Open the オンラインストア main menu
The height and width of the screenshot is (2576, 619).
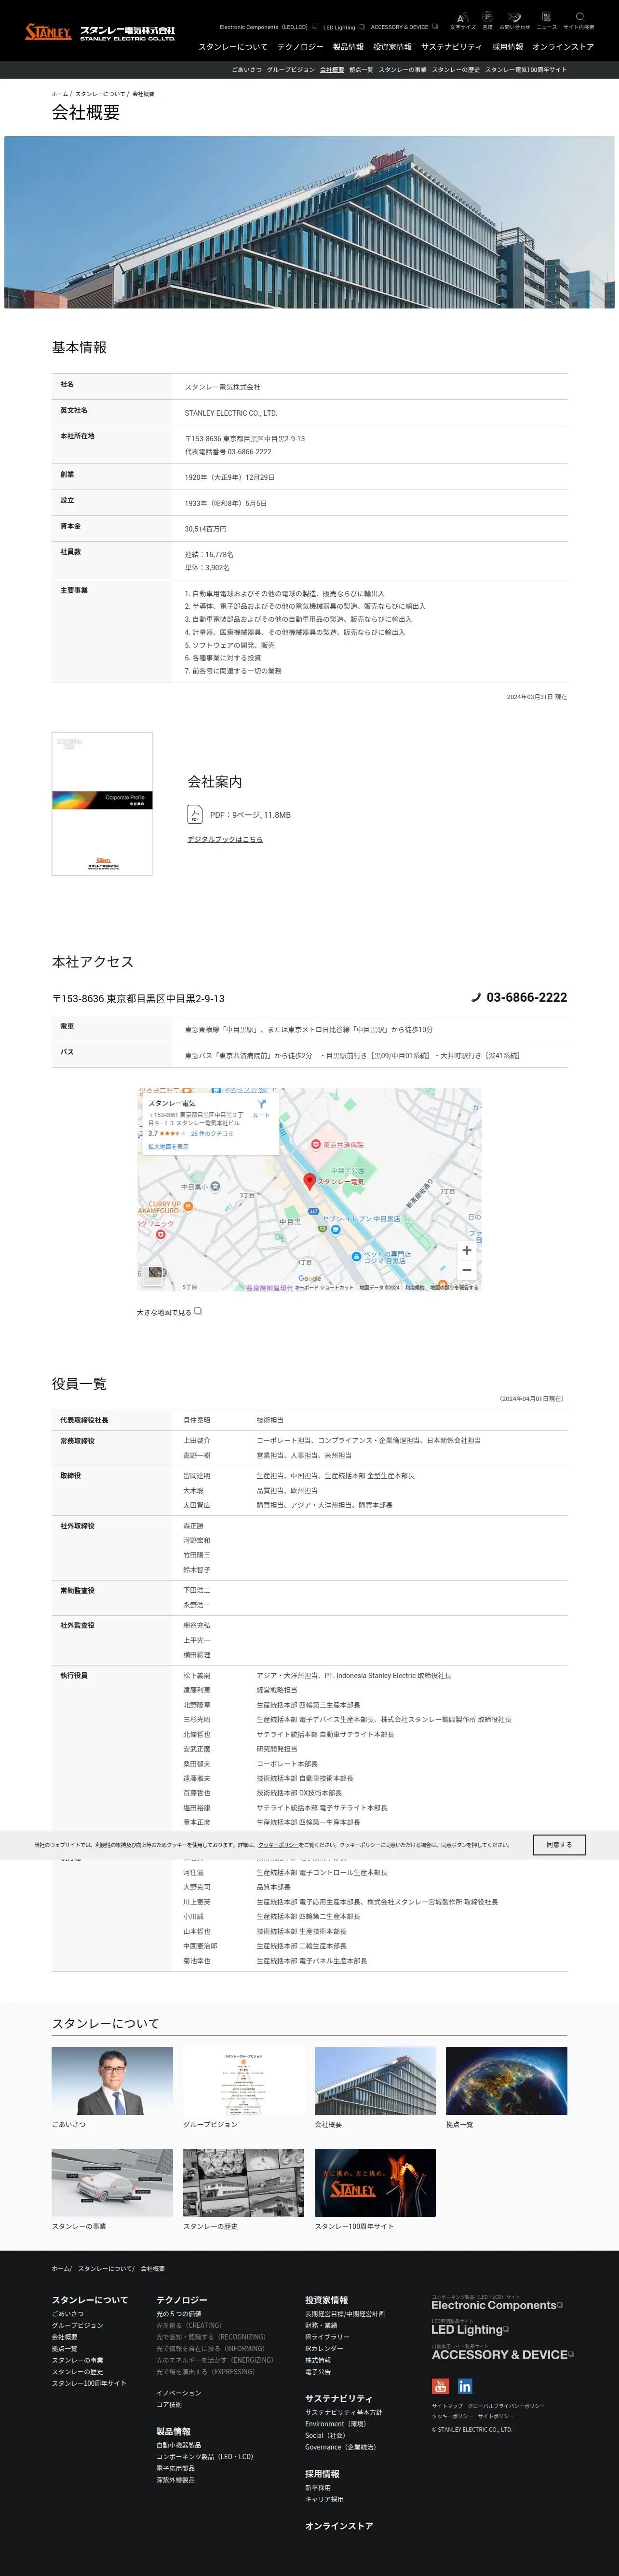563,47
